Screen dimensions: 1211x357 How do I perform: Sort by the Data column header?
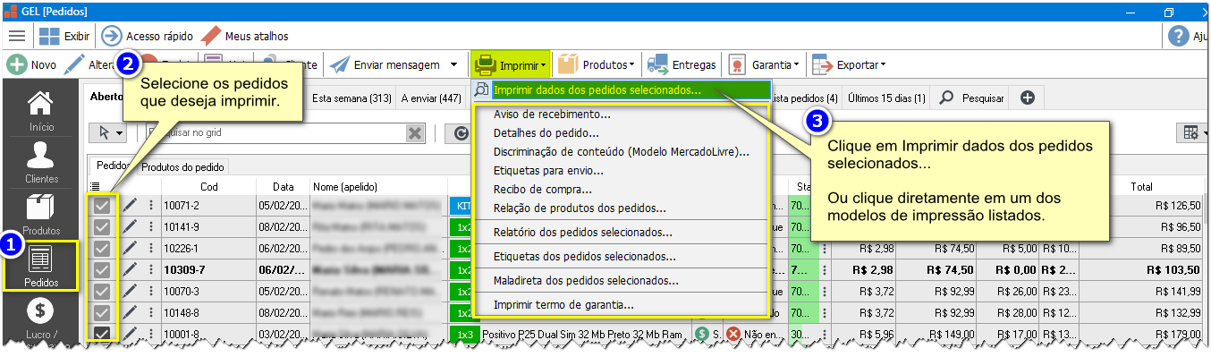pos(284,186)
